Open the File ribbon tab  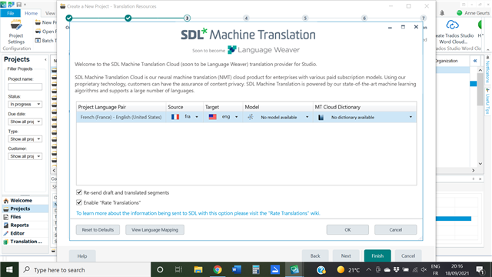[10, 13]
